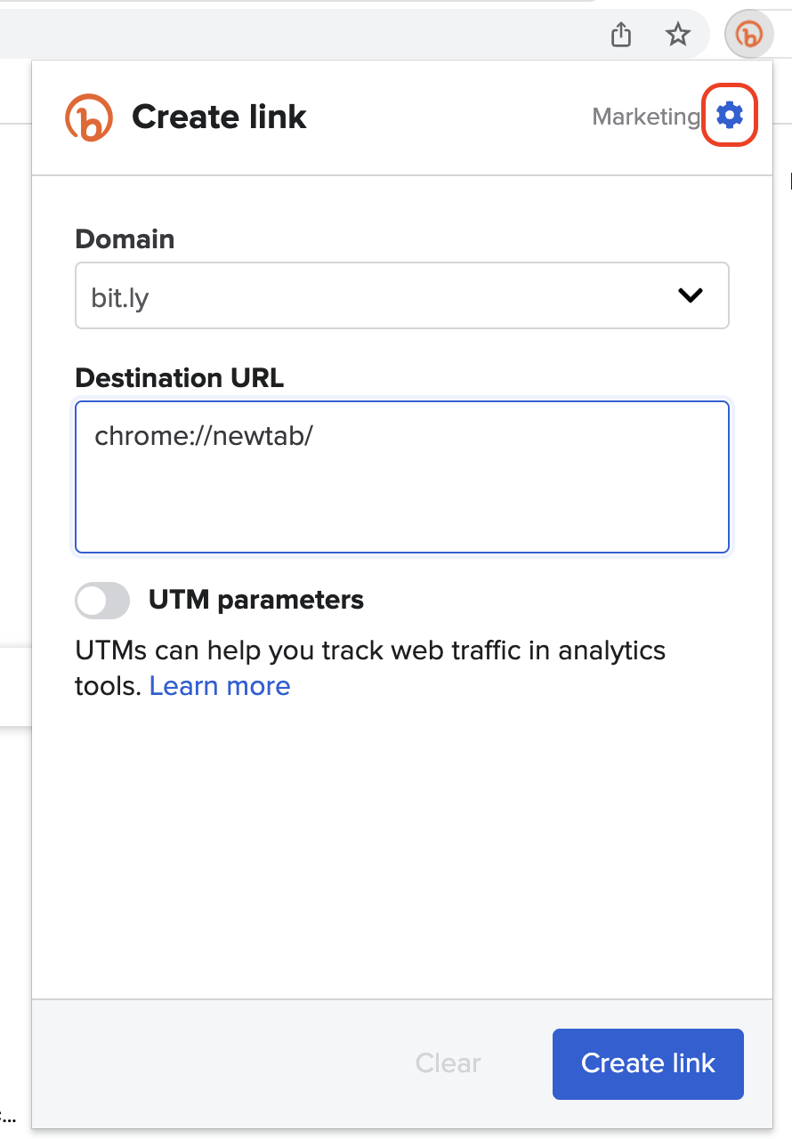The width and height of the screenshot is (792, 1139).
Task: Switch the UTM parameters slider on
Action: [x=101, y=600]
